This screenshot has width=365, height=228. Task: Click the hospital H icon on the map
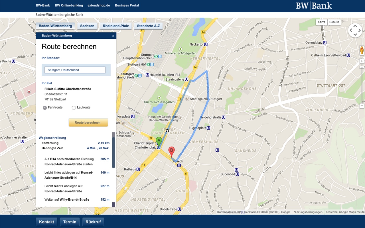click(29, 92)
